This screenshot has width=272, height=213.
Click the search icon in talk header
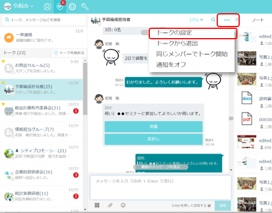(x=213, y=20)
